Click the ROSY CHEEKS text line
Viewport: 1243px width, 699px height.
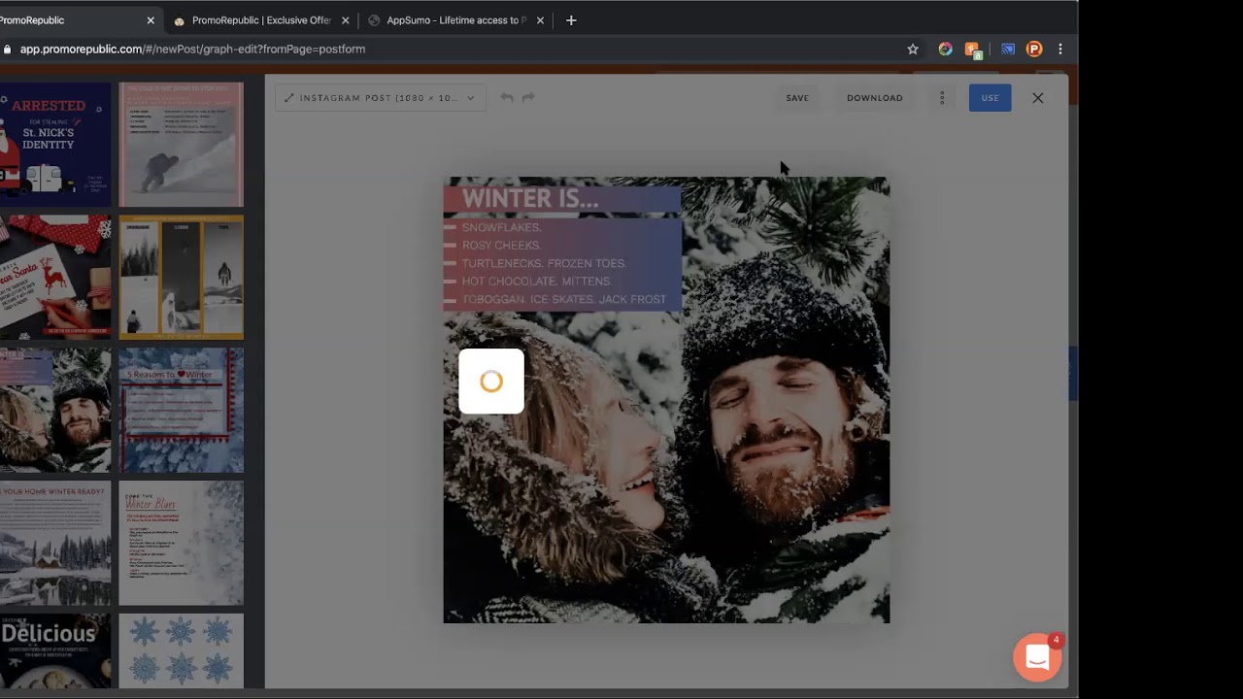coord(502,246)
